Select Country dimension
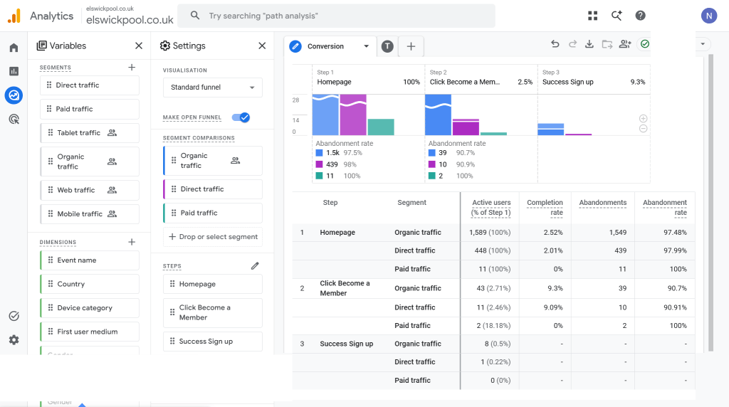729x407 pixels. pos(90,284)
